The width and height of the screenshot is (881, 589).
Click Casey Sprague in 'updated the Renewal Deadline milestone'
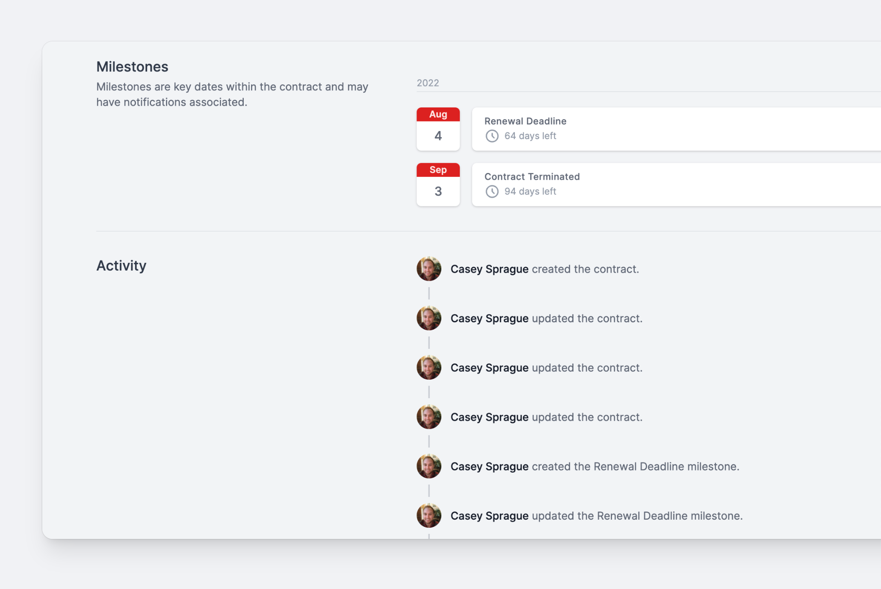pyautogui.click(x=489, y=516)
